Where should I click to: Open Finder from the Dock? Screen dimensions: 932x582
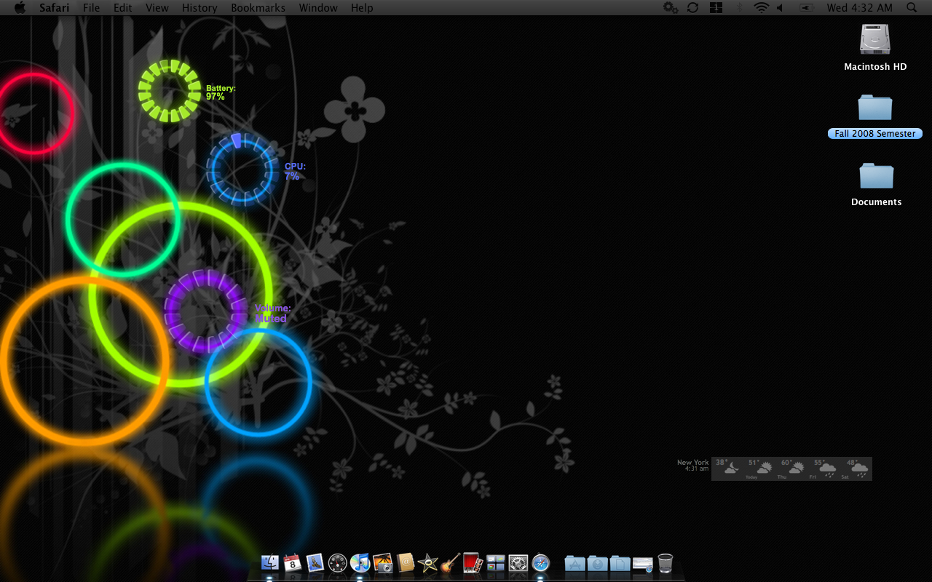(269, 562)
